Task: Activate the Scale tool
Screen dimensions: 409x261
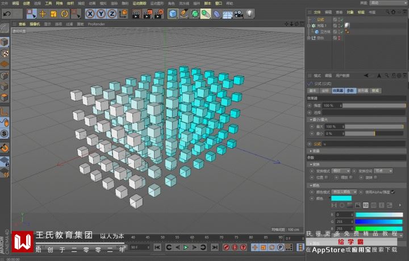Action: click(53, 14)
